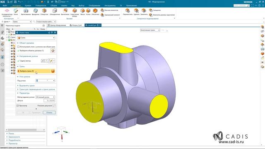
Task: Open the settings gear on resource bar
Action: (x=2, y=25)
